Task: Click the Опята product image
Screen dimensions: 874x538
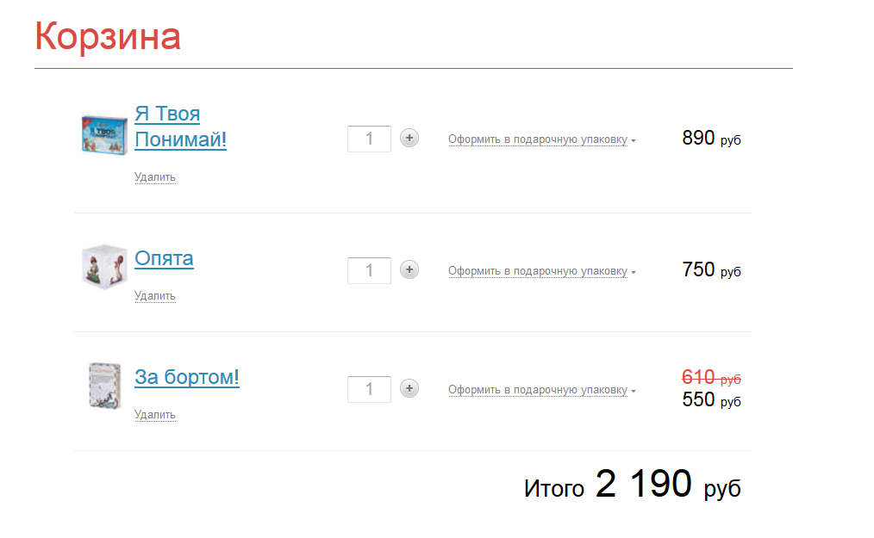Action: (x=103, y=267)
